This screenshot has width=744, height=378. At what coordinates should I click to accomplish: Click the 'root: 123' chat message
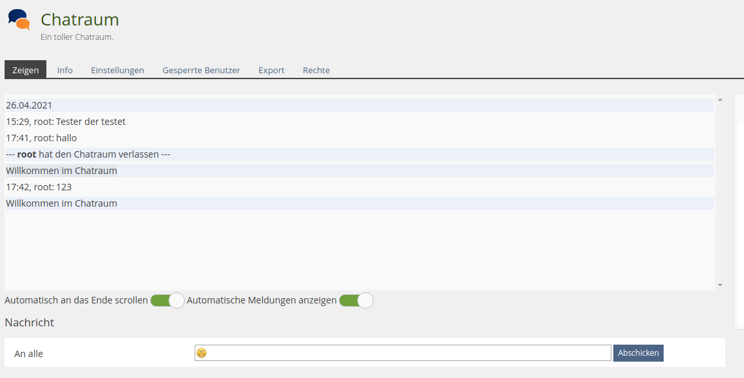point(39,187)
